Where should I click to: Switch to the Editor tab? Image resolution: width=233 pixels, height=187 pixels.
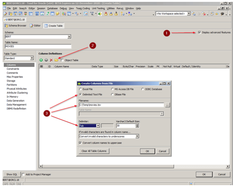pyautogui.click(x=35, y=26)
